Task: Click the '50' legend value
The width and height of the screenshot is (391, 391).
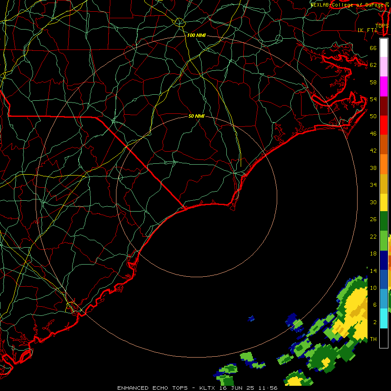Action: pos(373,116)
